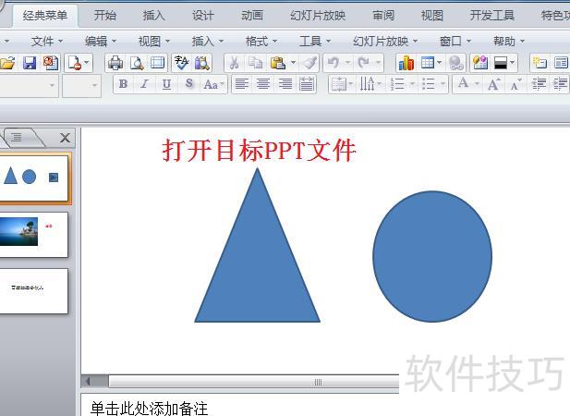The height and width of the screenshot is (416, 570).
Task: Switch to the 动画 ribbon tab
Action: point(252,16)
